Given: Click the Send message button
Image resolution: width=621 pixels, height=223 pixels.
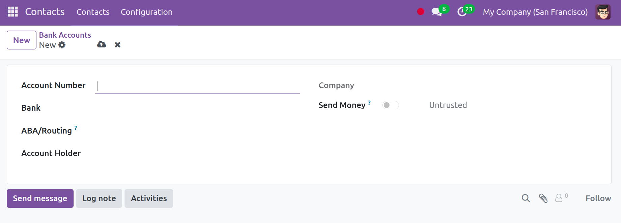Looking at the screenshot, I should click(x=40, y=198).
